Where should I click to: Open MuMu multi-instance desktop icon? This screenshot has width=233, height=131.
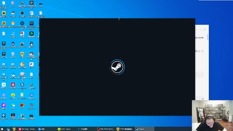(4, 66)
